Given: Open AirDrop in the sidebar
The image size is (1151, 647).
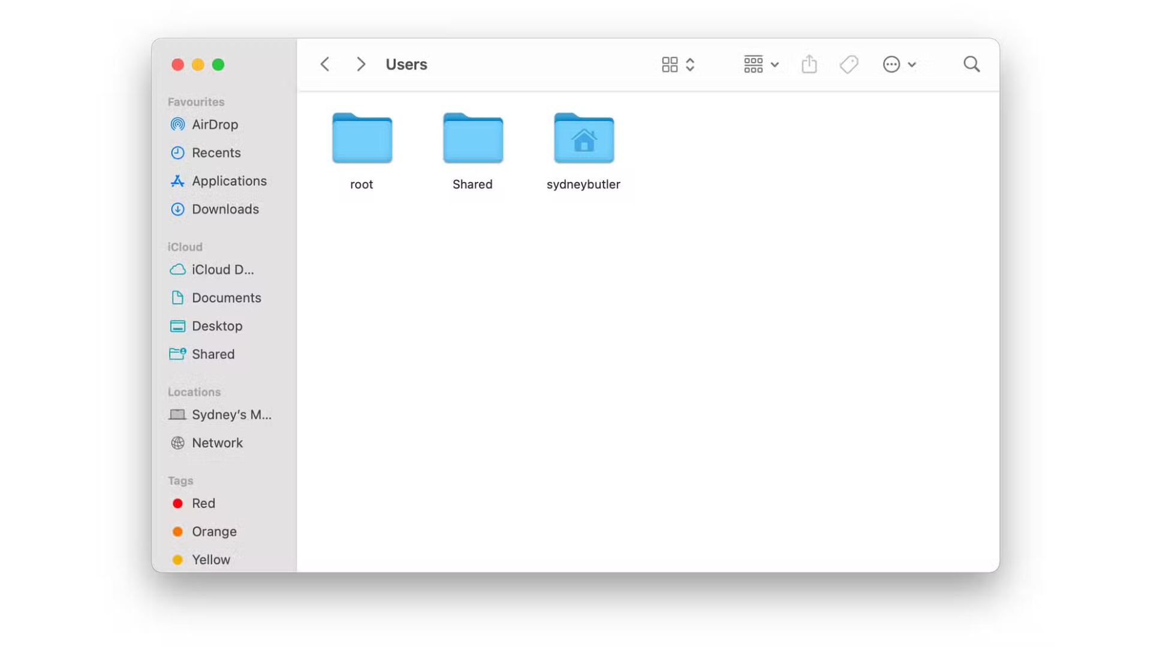Looking at the screenshot, I should point(214,125).
